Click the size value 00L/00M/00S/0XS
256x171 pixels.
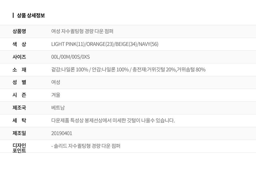[x=71, y=57]
